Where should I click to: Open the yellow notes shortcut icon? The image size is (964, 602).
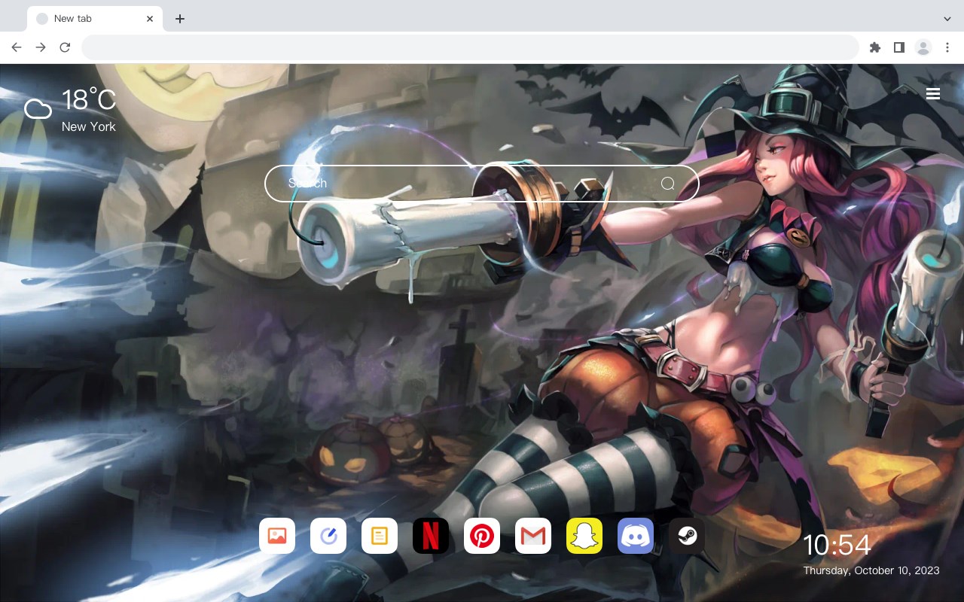tap(380, 536)
